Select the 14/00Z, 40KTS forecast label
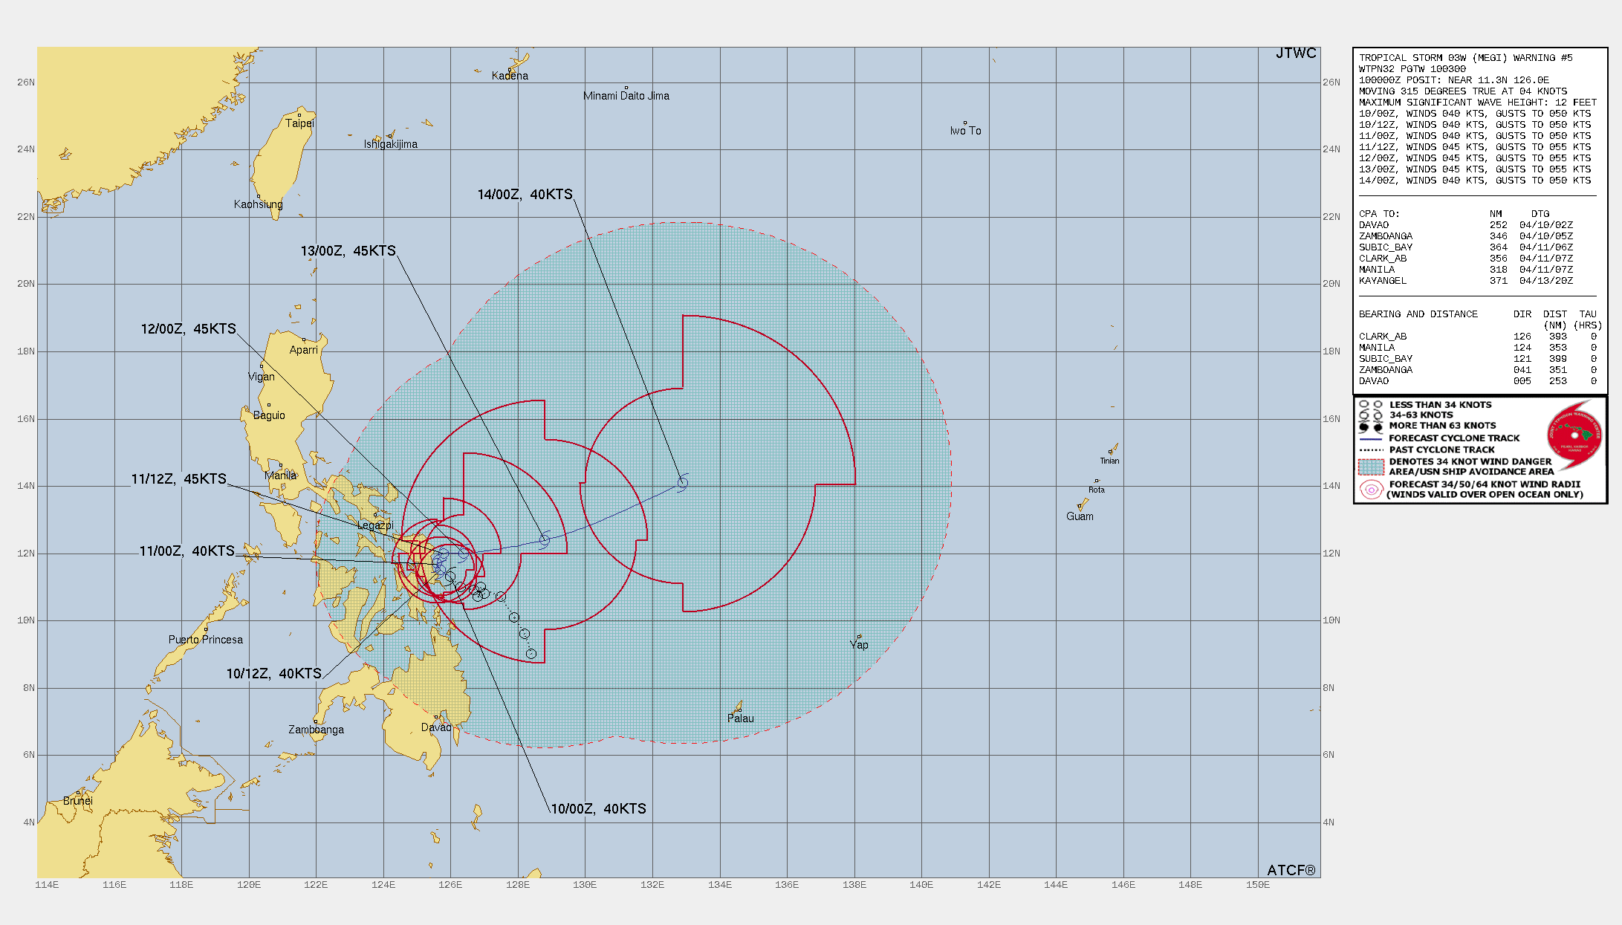Screen dimensions: 1622x925 [525, 195]
